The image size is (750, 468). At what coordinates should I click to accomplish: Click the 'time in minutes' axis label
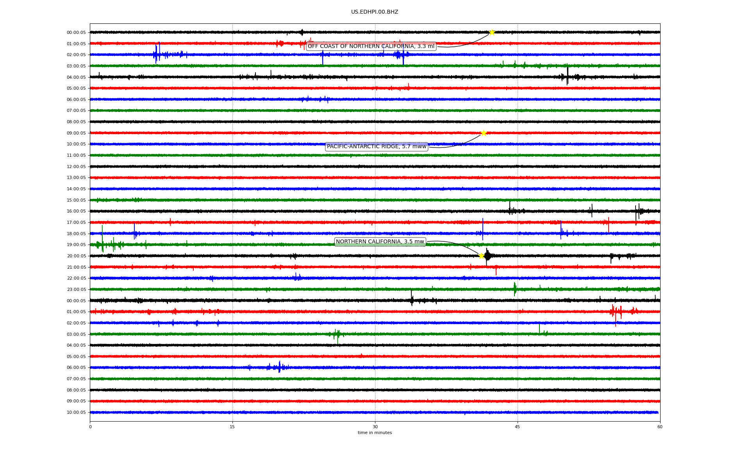coord(374,433)
